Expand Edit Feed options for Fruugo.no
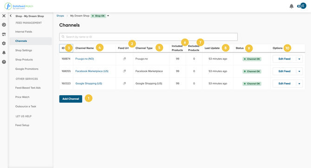Screen dimensions: 311x168 (x=299, y=59)
